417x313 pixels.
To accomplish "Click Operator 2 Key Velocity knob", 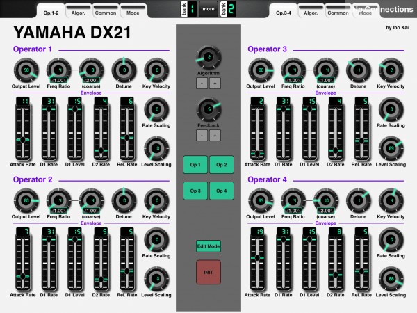I will [156, 201].
